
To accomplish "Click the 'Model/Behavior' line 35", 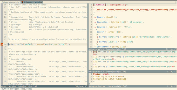I will [47, 68].
